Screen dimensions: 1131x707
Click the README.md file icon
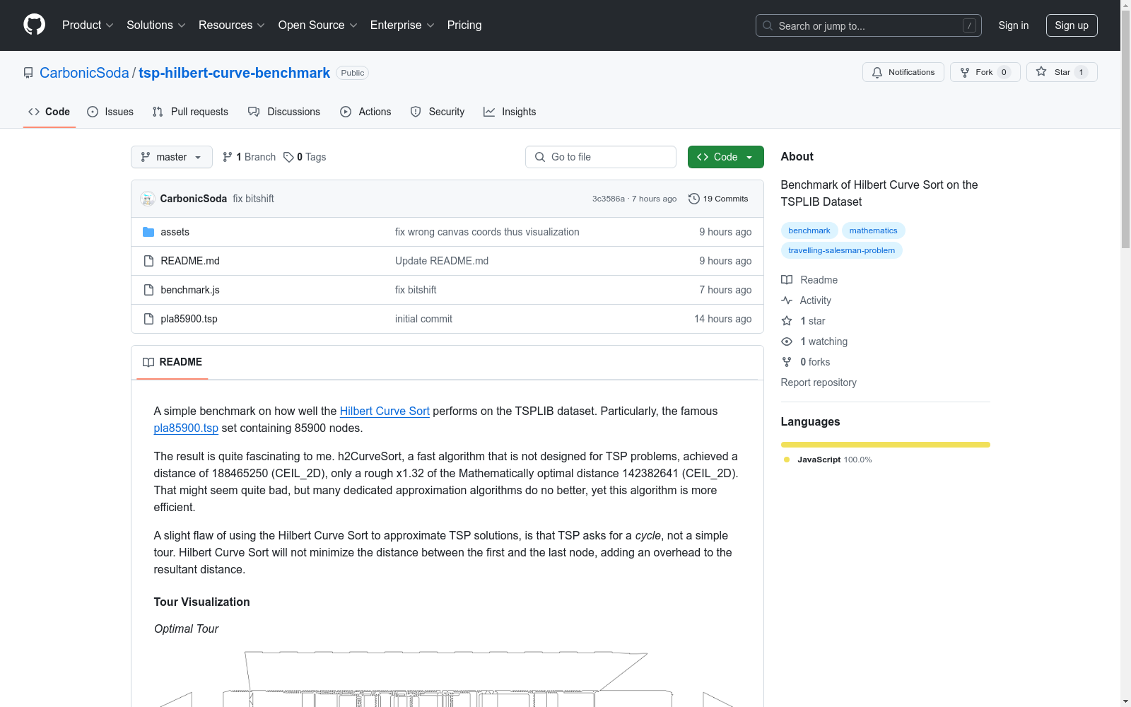coord(148,261)
